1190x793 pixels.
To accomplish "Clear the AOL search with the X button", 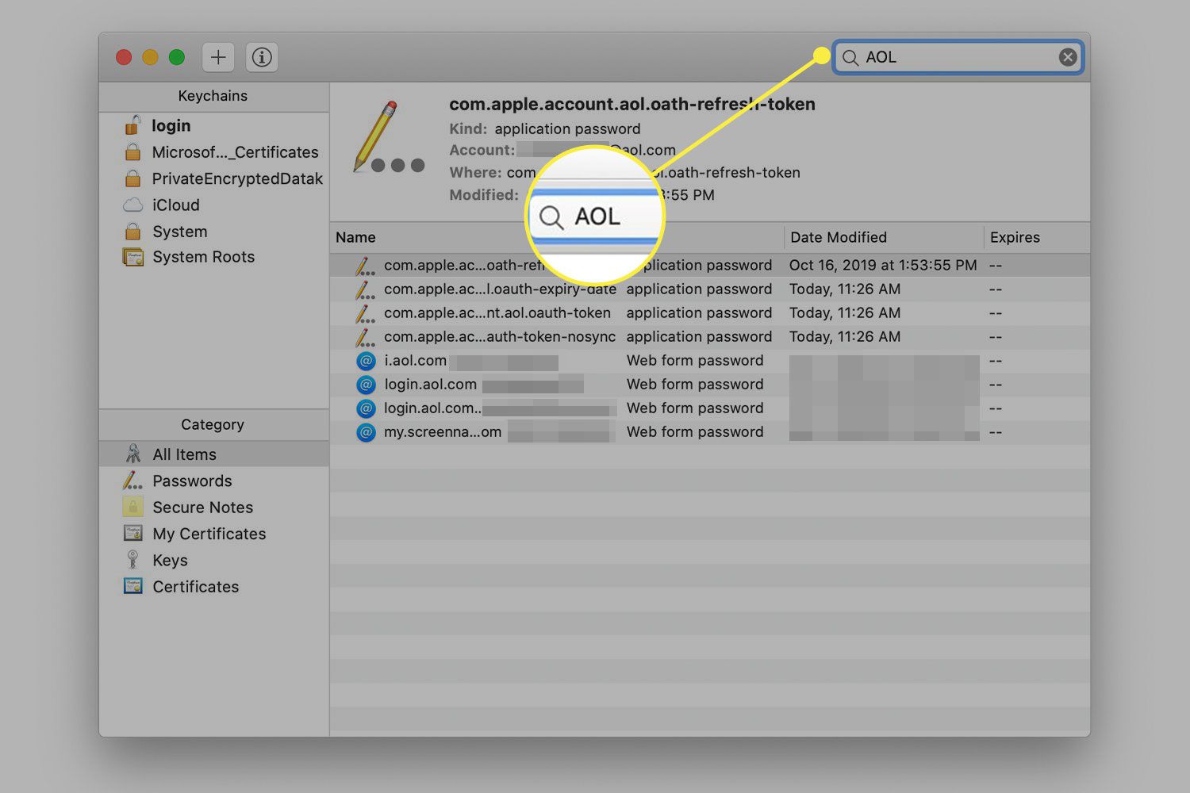I will click(1068, 57).
